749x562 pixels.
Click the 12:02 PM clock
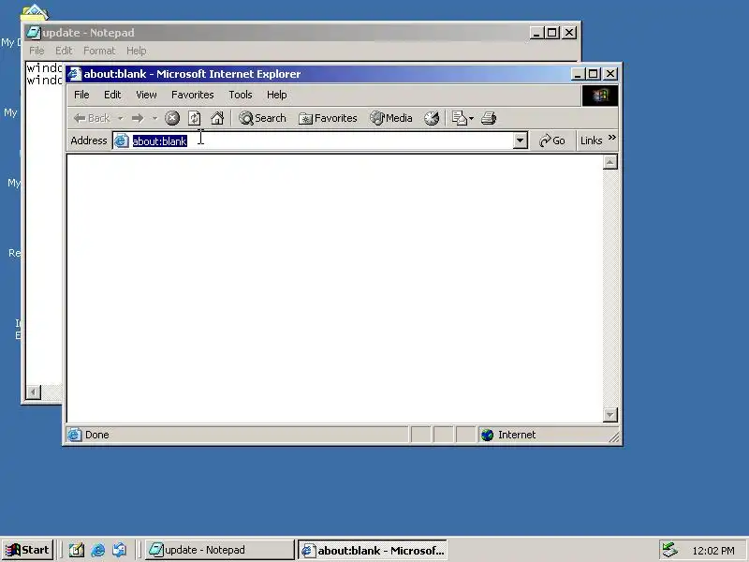pyautogui.click(x=713, y=551)
